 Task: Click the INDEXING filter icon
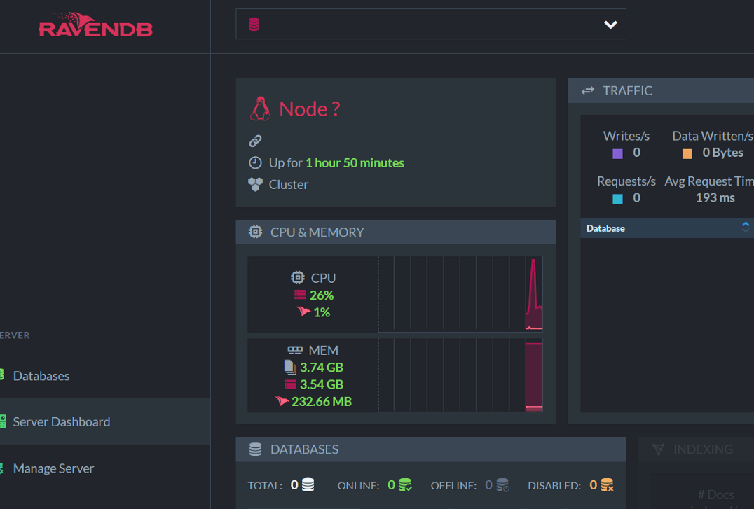[658, 449]
